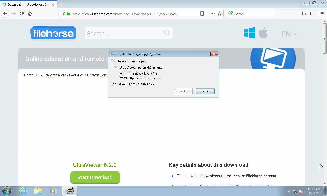
Task: Open the hamburger application menu
Action: (322, 14)
